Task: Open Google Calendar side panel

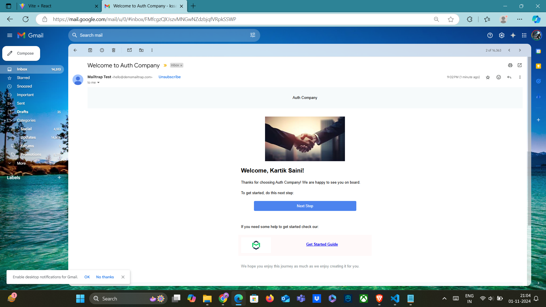Action: [x=538, y=51]
